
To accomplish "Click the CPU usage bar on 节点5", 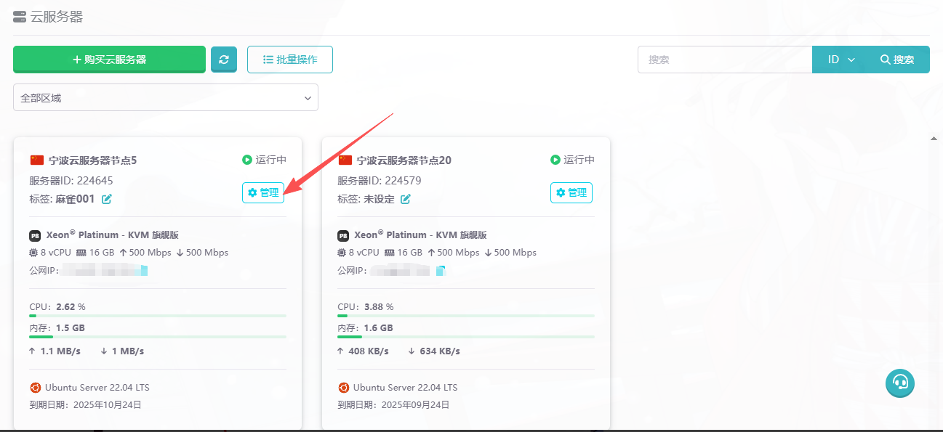I will coord(158,316).
